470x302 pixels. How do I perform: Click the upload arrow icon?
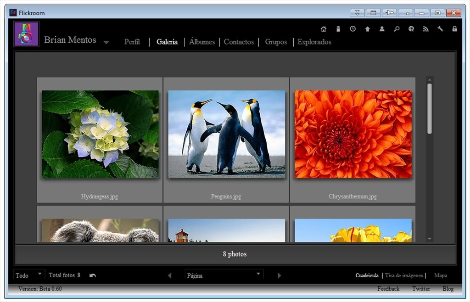click(x=368, y=29)
